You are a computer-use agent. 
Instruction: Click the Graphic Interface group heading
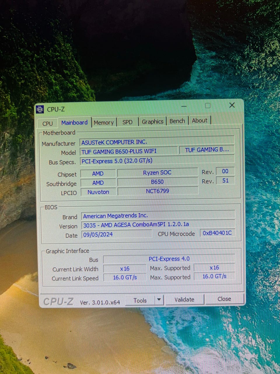[67, 251]
